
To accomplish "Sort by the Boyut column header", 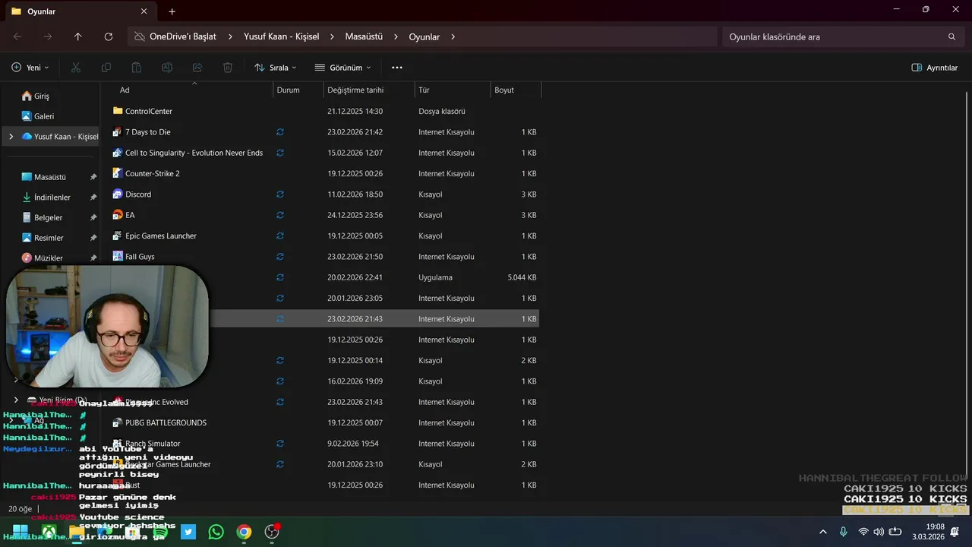I will click(x=516, y=90).
